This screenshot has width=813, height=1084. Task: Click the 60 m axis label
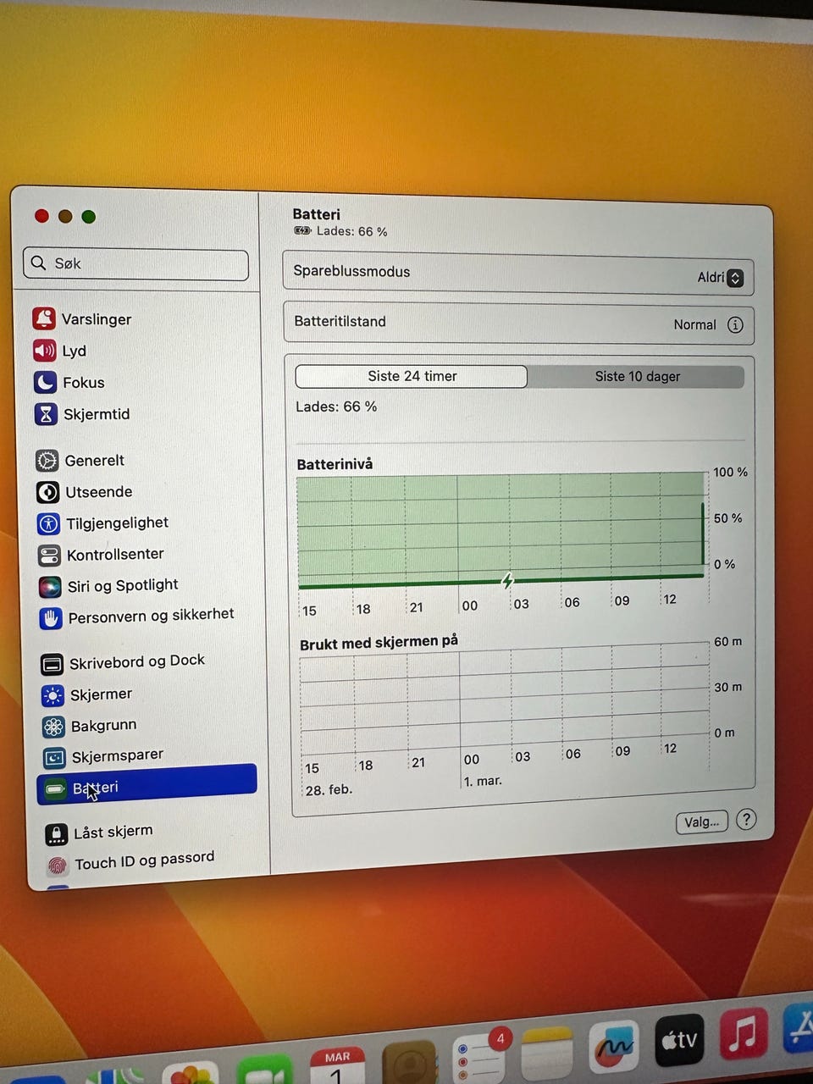727,641
